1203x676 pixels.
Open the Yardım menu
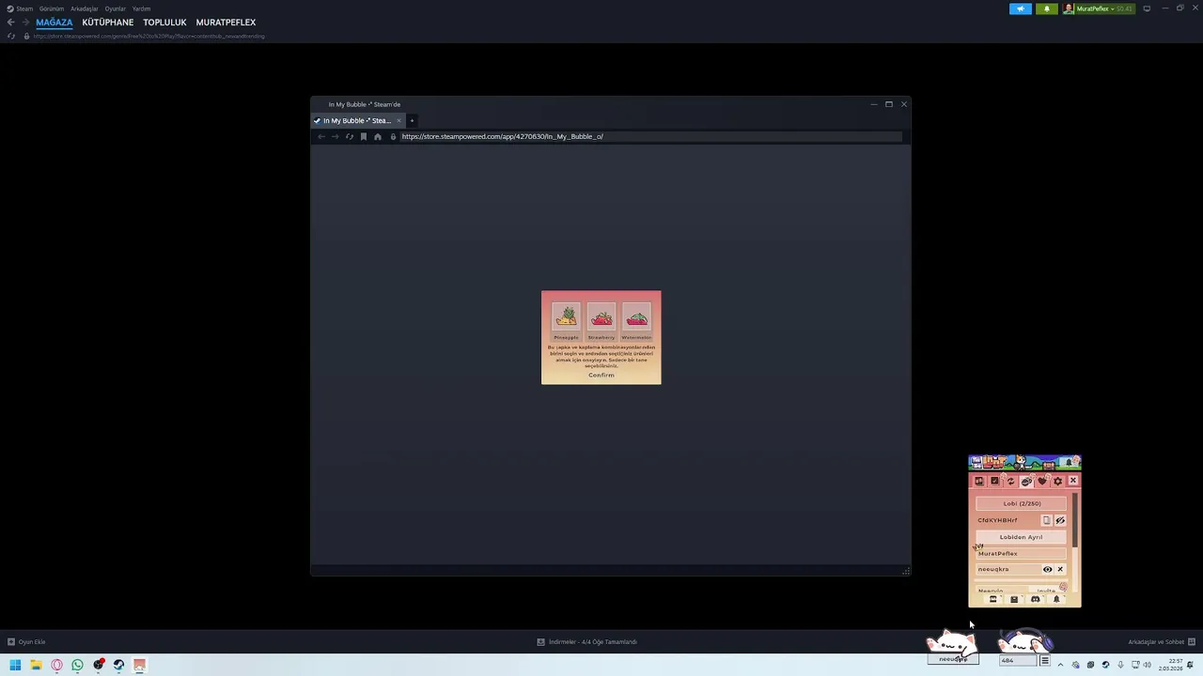pyautogui.click(x=141, y=8)
